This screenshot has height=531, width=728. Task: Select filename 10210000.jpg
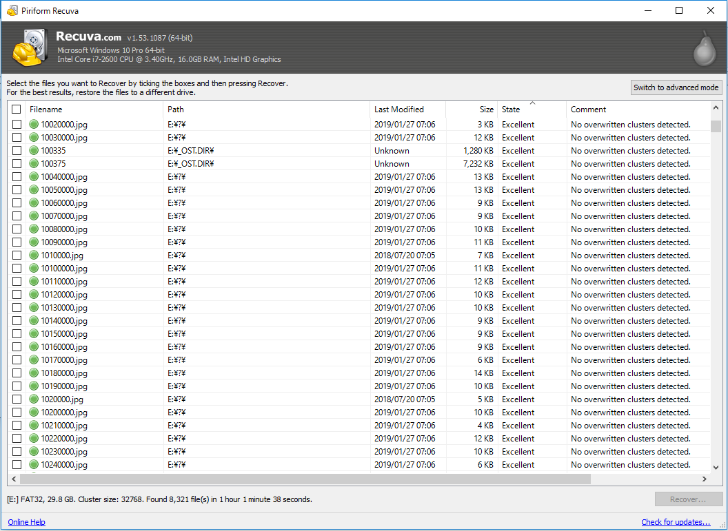coord(64,425)
